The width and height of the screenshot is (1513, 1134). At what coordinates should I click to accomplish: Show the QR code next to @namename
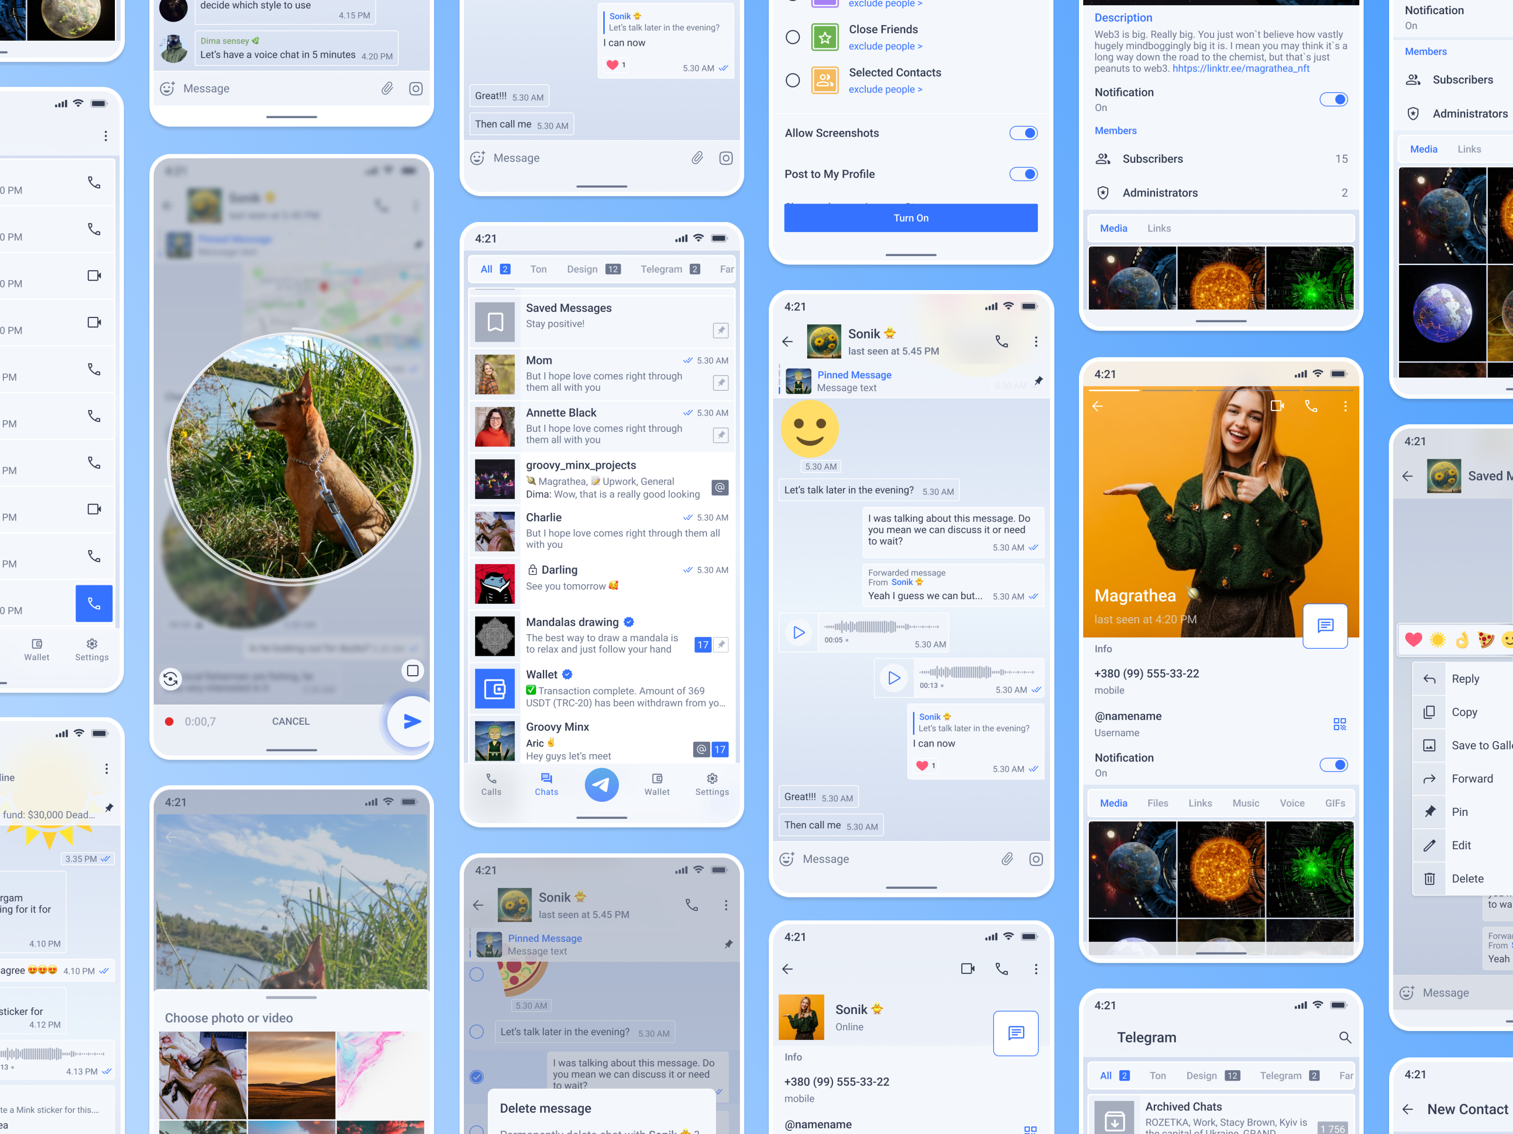click(1339, 724)
